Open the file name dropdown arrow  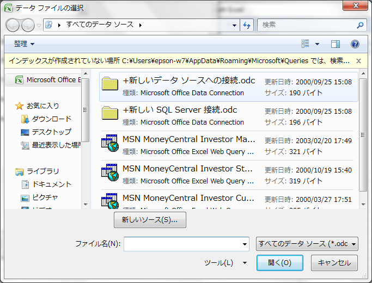(245, 244)
